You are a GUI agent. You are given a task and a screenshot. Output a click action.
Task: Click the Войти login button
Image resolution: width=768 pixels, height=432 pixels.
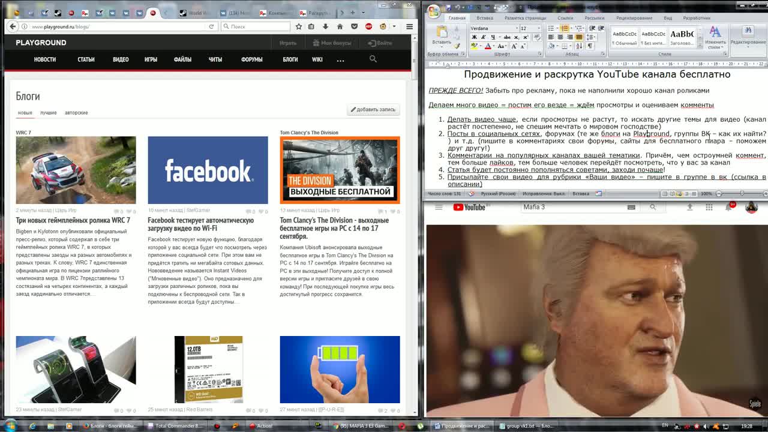pyautogui.click(x=380, y=43)
